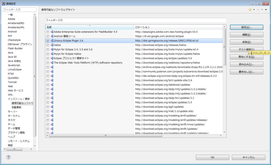Viewport: 271px width, 165px height.
Task: Click the site list vertical scrollbar
Action: pos(224,47)
